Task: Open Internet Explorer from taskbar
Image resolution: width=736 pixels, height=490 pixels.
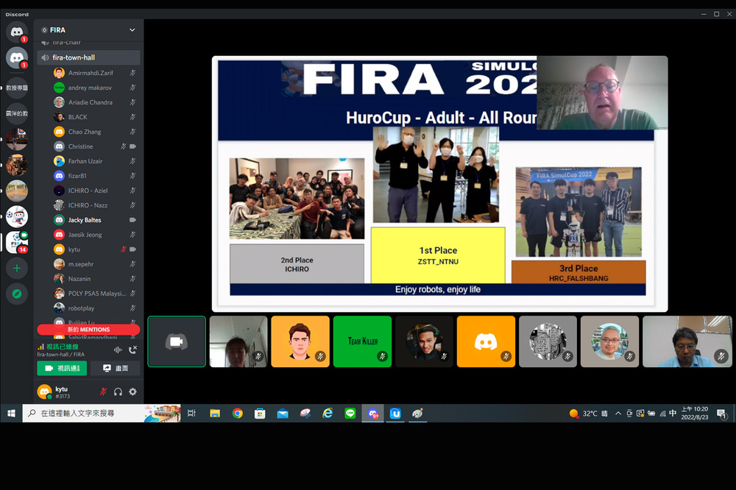Action: coord(328,413)
